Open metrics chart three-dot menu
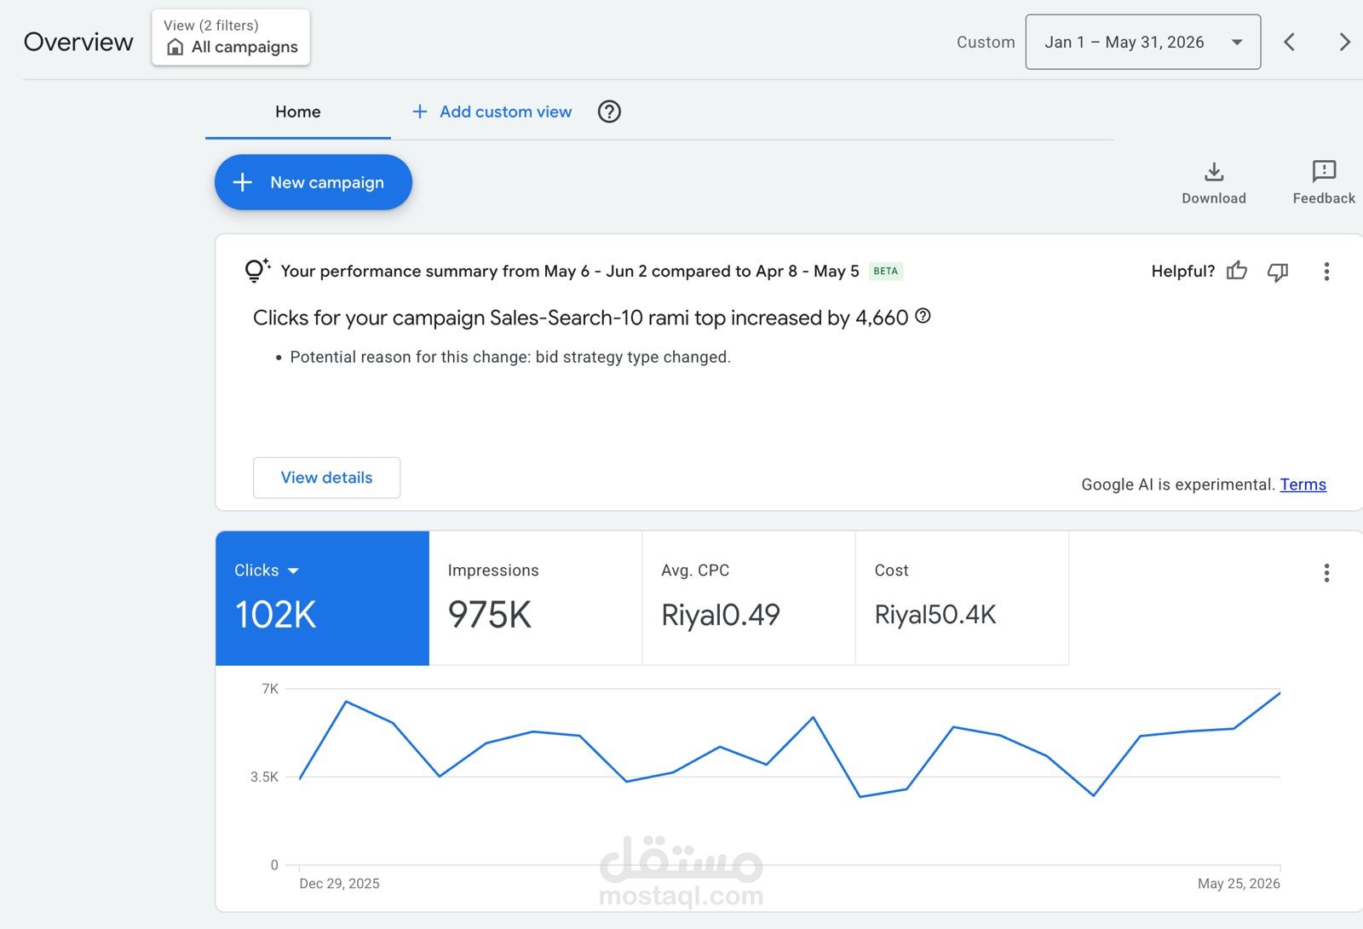 pos(1326,573)
